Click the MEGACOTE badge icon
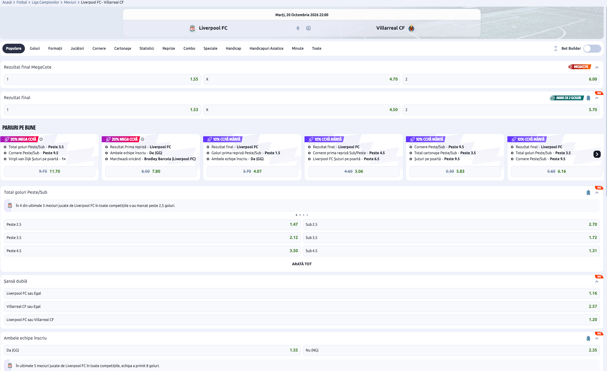This screenshot has width=607, height=371. tap(579, 67)
